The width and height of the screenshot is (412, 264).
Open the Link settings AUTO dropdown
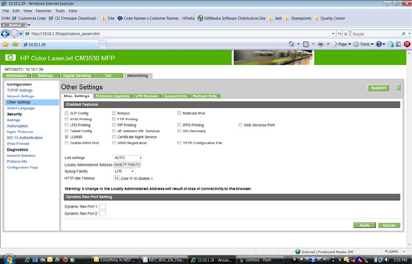[x=128, y=158]
